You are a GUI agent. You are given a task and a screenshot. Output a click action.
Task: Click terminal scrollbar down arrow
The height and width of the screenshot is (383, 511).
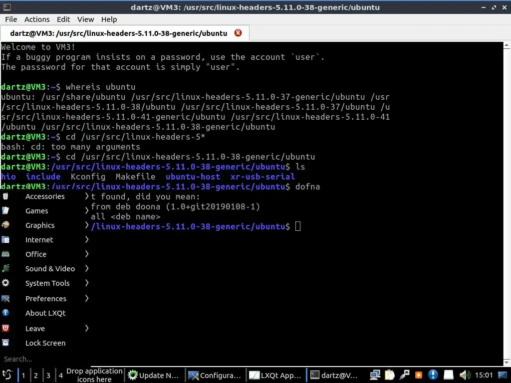(507, 362)
